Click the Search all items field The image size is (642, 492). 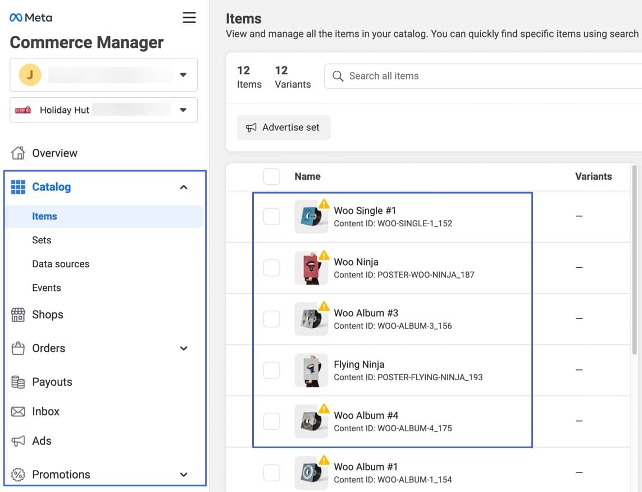pyautogui.click(x=483, y=76)
